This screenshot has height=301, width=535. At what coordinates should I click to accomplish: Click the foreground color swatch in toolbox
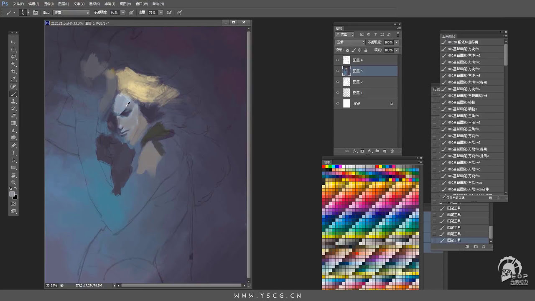click(x=12, y=194)
